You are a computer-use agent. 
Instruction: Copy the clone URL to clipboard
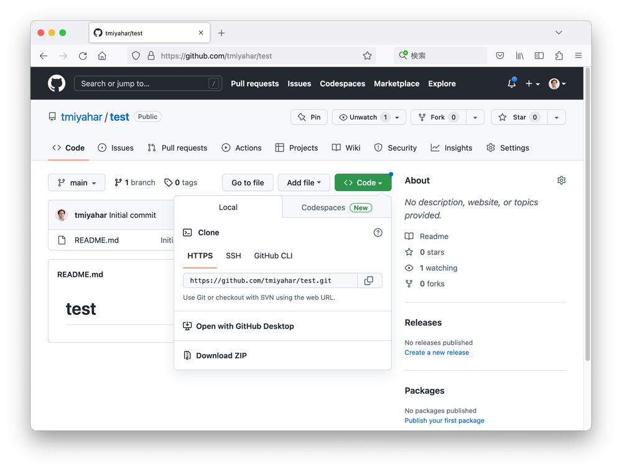coord(369,281)
